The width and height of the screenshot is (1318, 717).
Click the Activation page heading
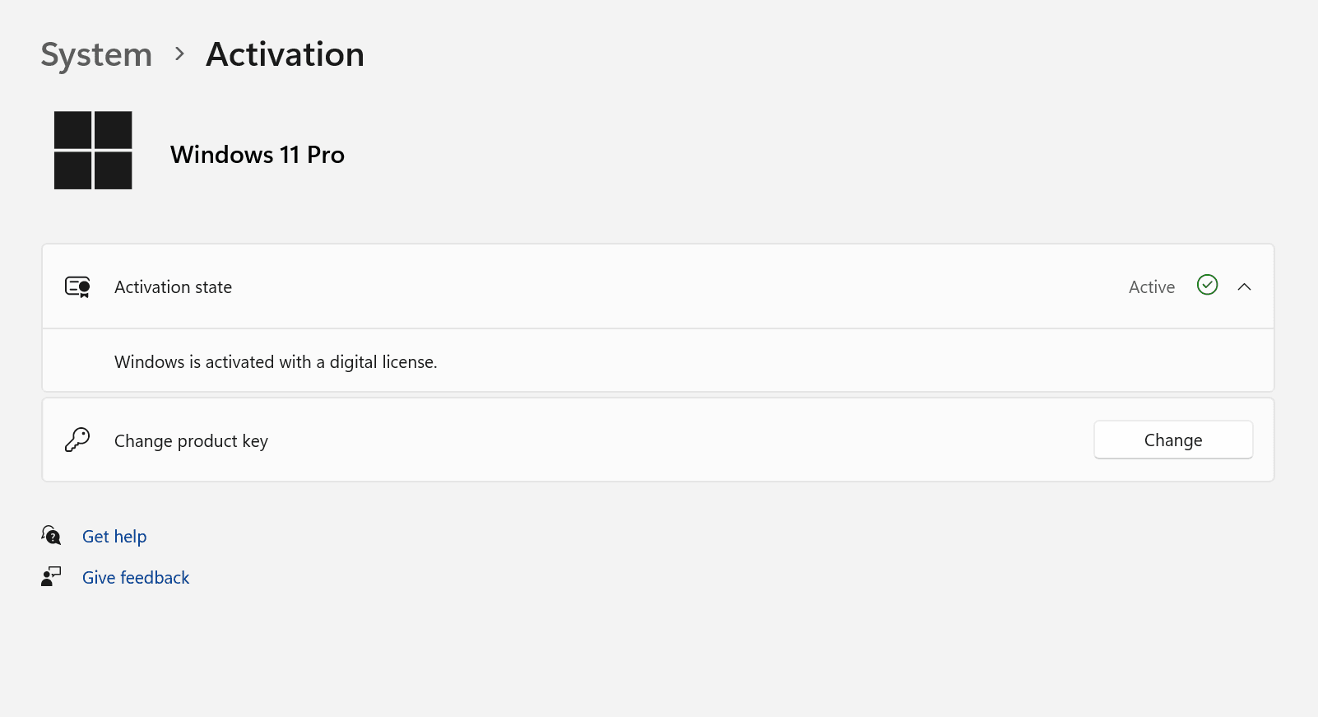(285, 55)
